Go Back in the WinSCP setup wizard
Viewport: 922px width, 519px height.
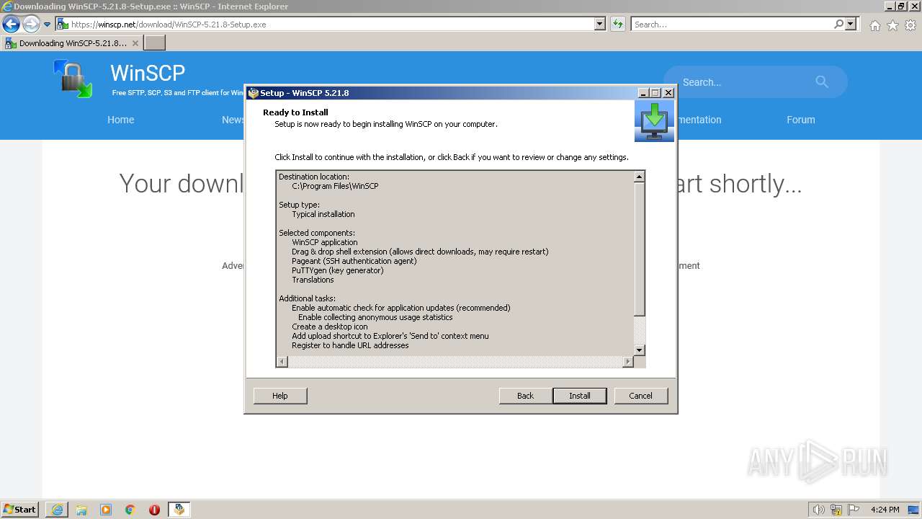(525, 396)
